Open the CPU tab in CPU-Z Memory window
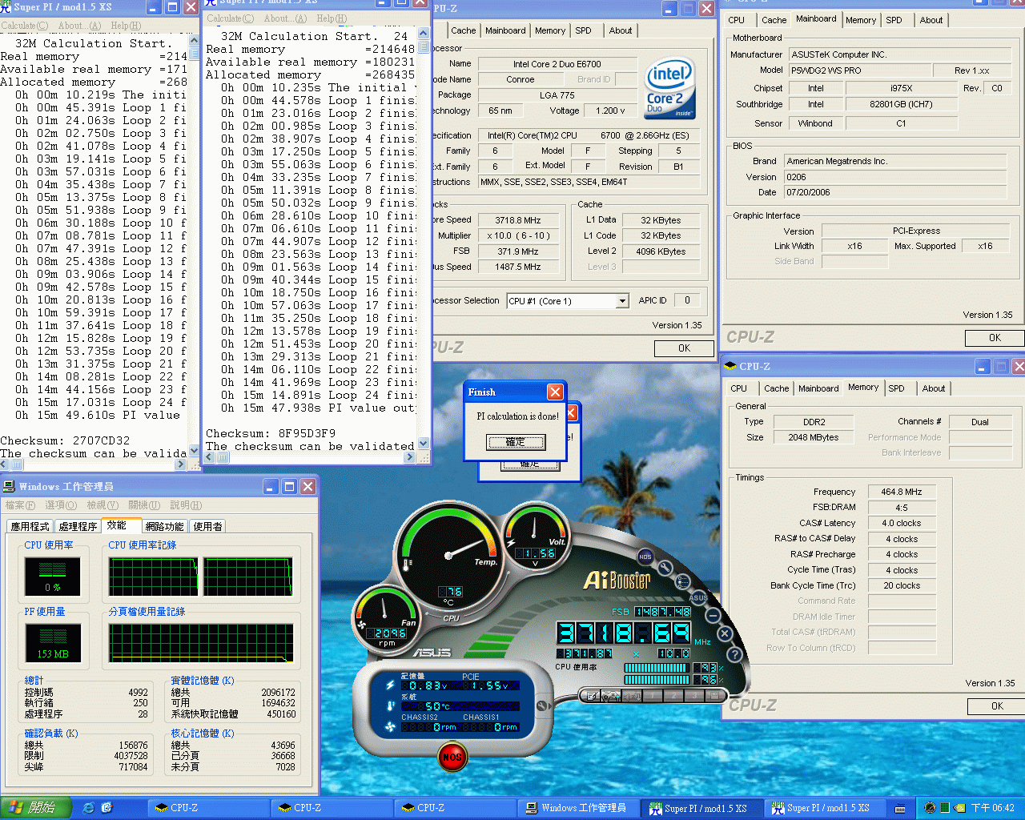Image resolution: width=1025 pixels, height=820 pixels. [x=738, y=388]
